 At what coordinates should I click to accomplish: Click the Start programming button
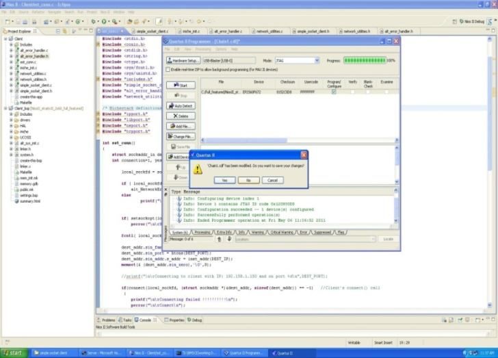click(x=181, y=85)
